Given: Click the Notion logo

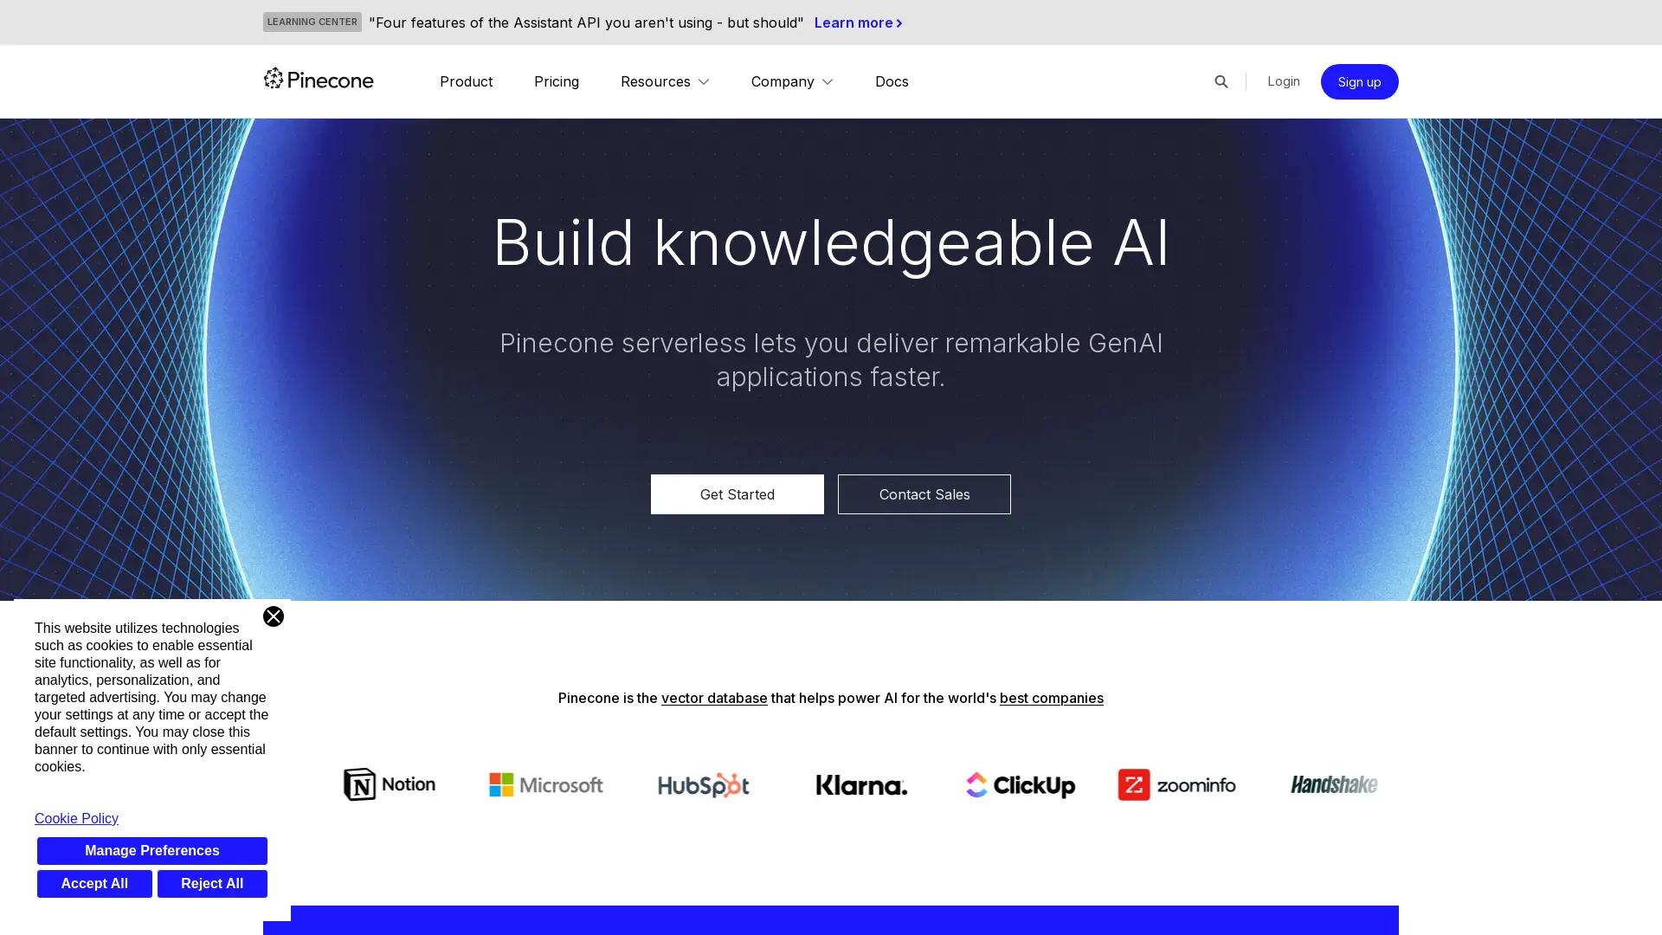Looking at the screenshot, I should coord(390,784).
